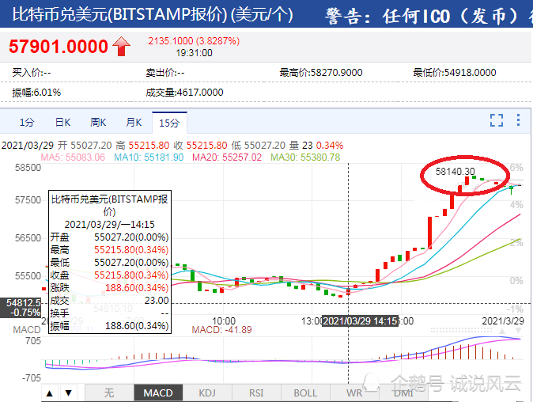Click the MACD: -41.89 value label
The image size is (533, 402).
pyautogui.click(x=221, y=330)
